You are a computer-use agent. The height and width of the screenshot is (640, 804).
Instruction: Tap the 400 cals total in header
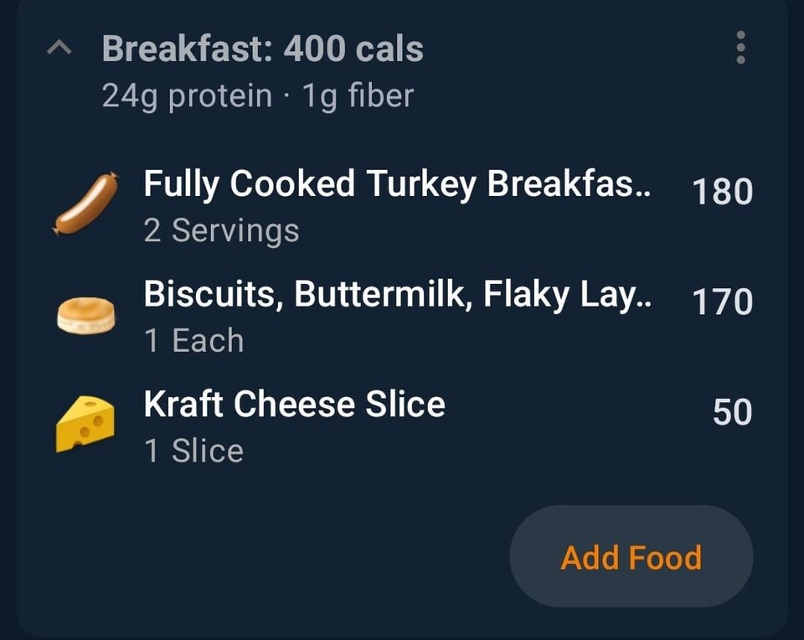point(353,49)
